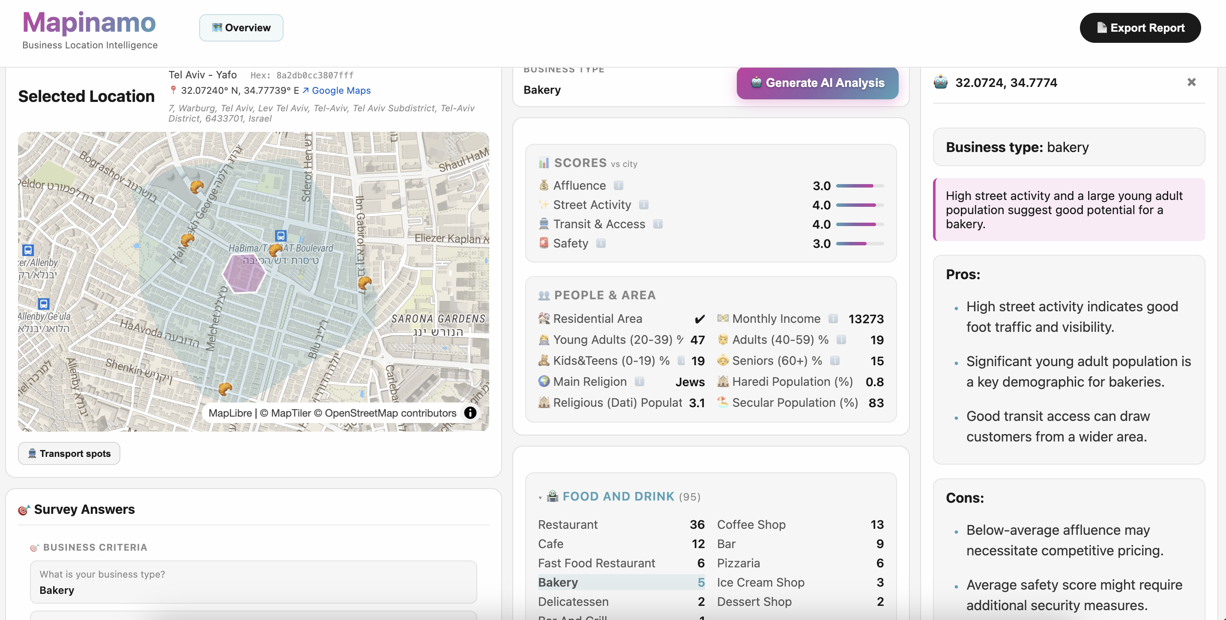Close the coordinates analysis panel

(x=1191, y=82)
